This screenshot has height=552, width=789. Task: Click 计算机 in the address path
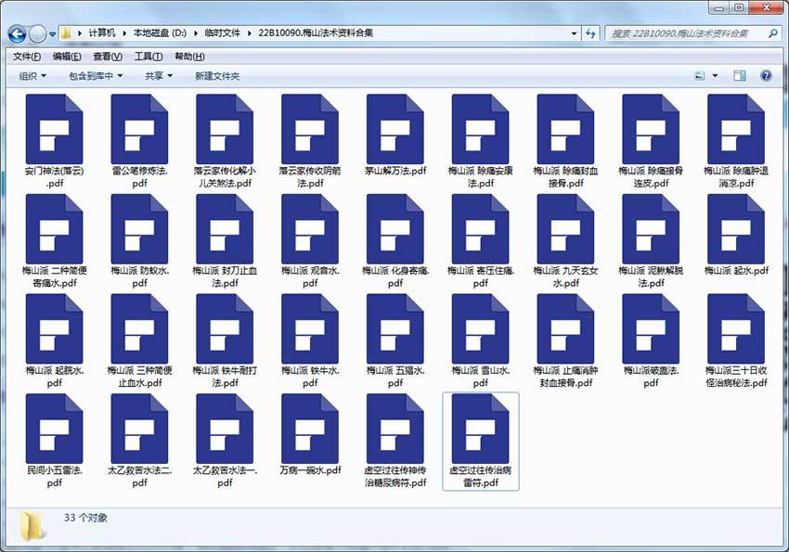[x=102, y=33]
